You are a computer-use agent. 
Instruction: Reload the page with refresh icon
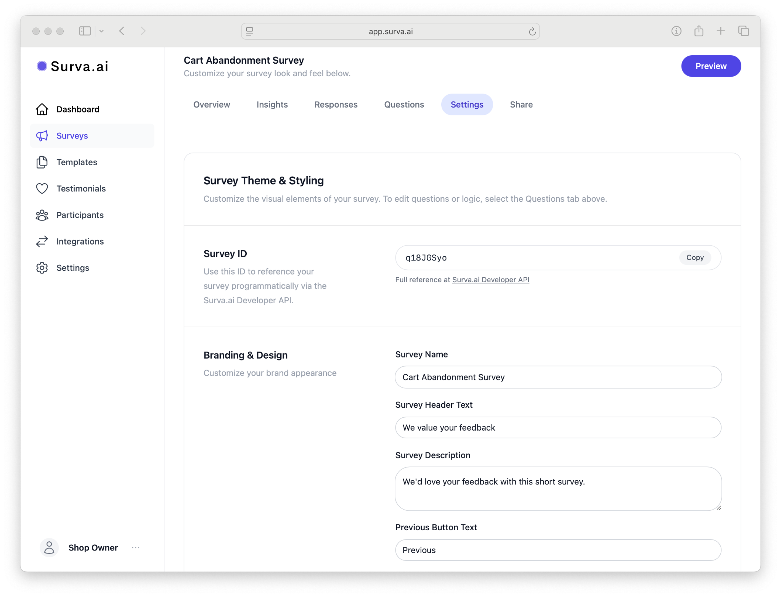coord(532,32)
